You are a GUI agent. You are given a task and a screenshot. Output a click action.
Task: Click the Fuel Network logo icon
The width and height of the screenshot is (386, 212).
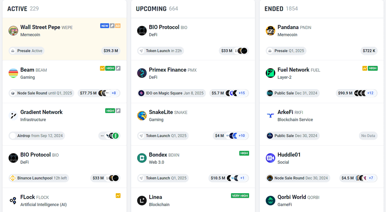271,73
